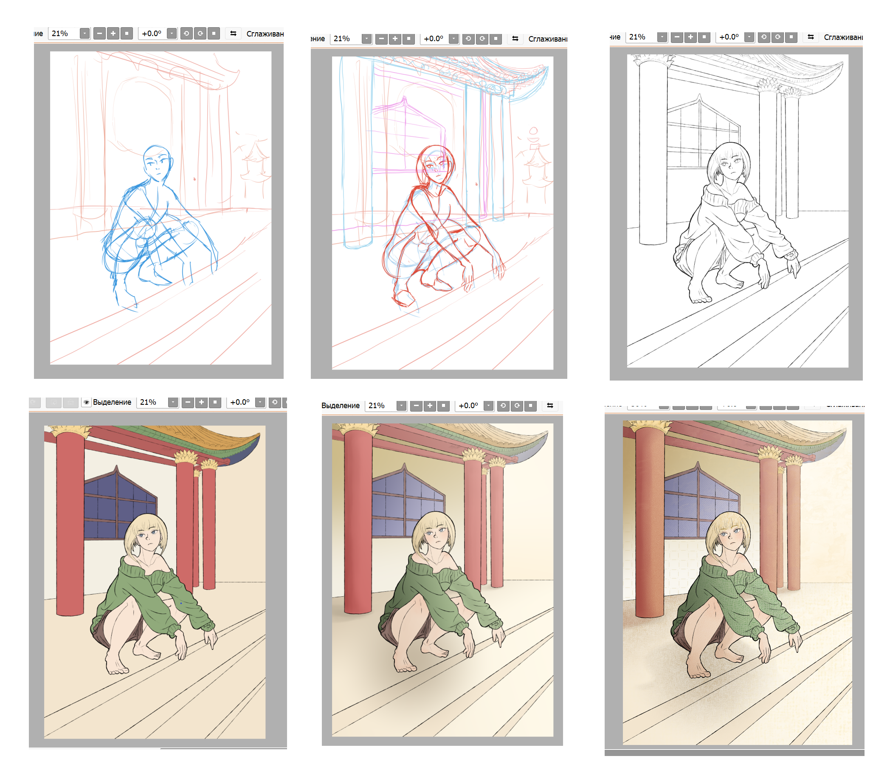
Task: Rotate view clockwise above line-art panel
Action: click(x=777, y=37)
